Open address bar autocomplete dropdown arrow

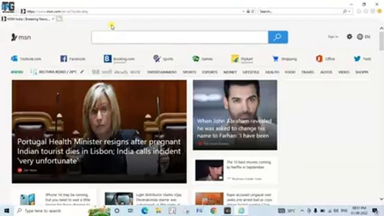tap(243, 11)
